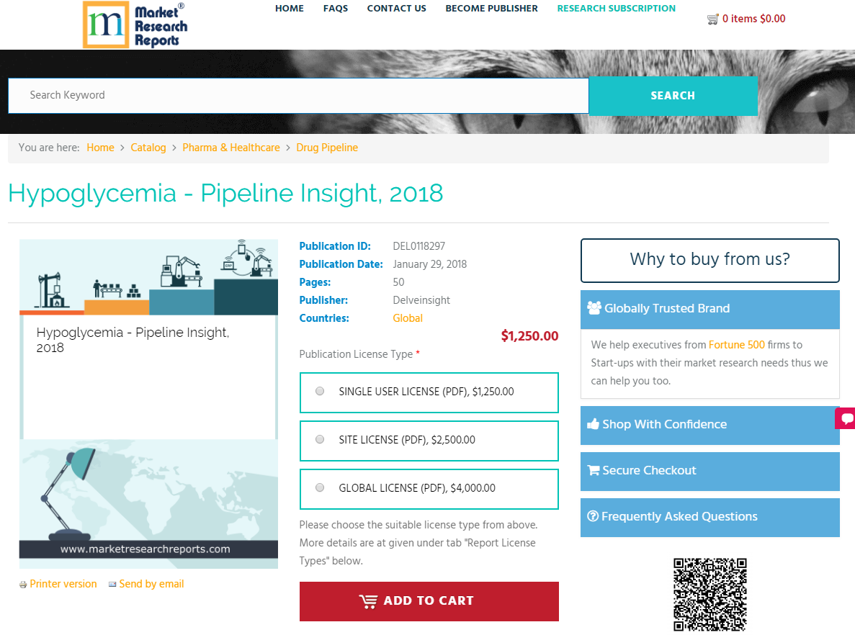Image resolution: width=855 pixels, height=635 pixels.
Task: Click the publication date January 29, 2018
Action: (x=430, y=264)
